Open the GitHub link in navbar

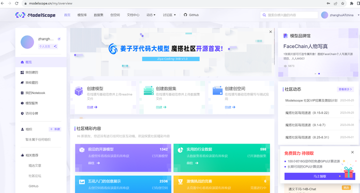pos(191,15)
